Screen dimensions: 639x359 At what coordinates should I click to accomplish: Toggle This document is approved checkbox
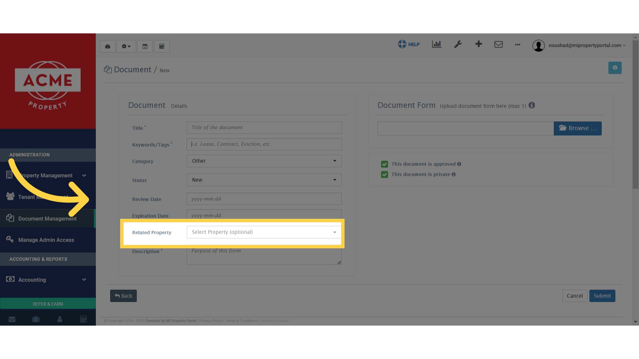(384, 164)
